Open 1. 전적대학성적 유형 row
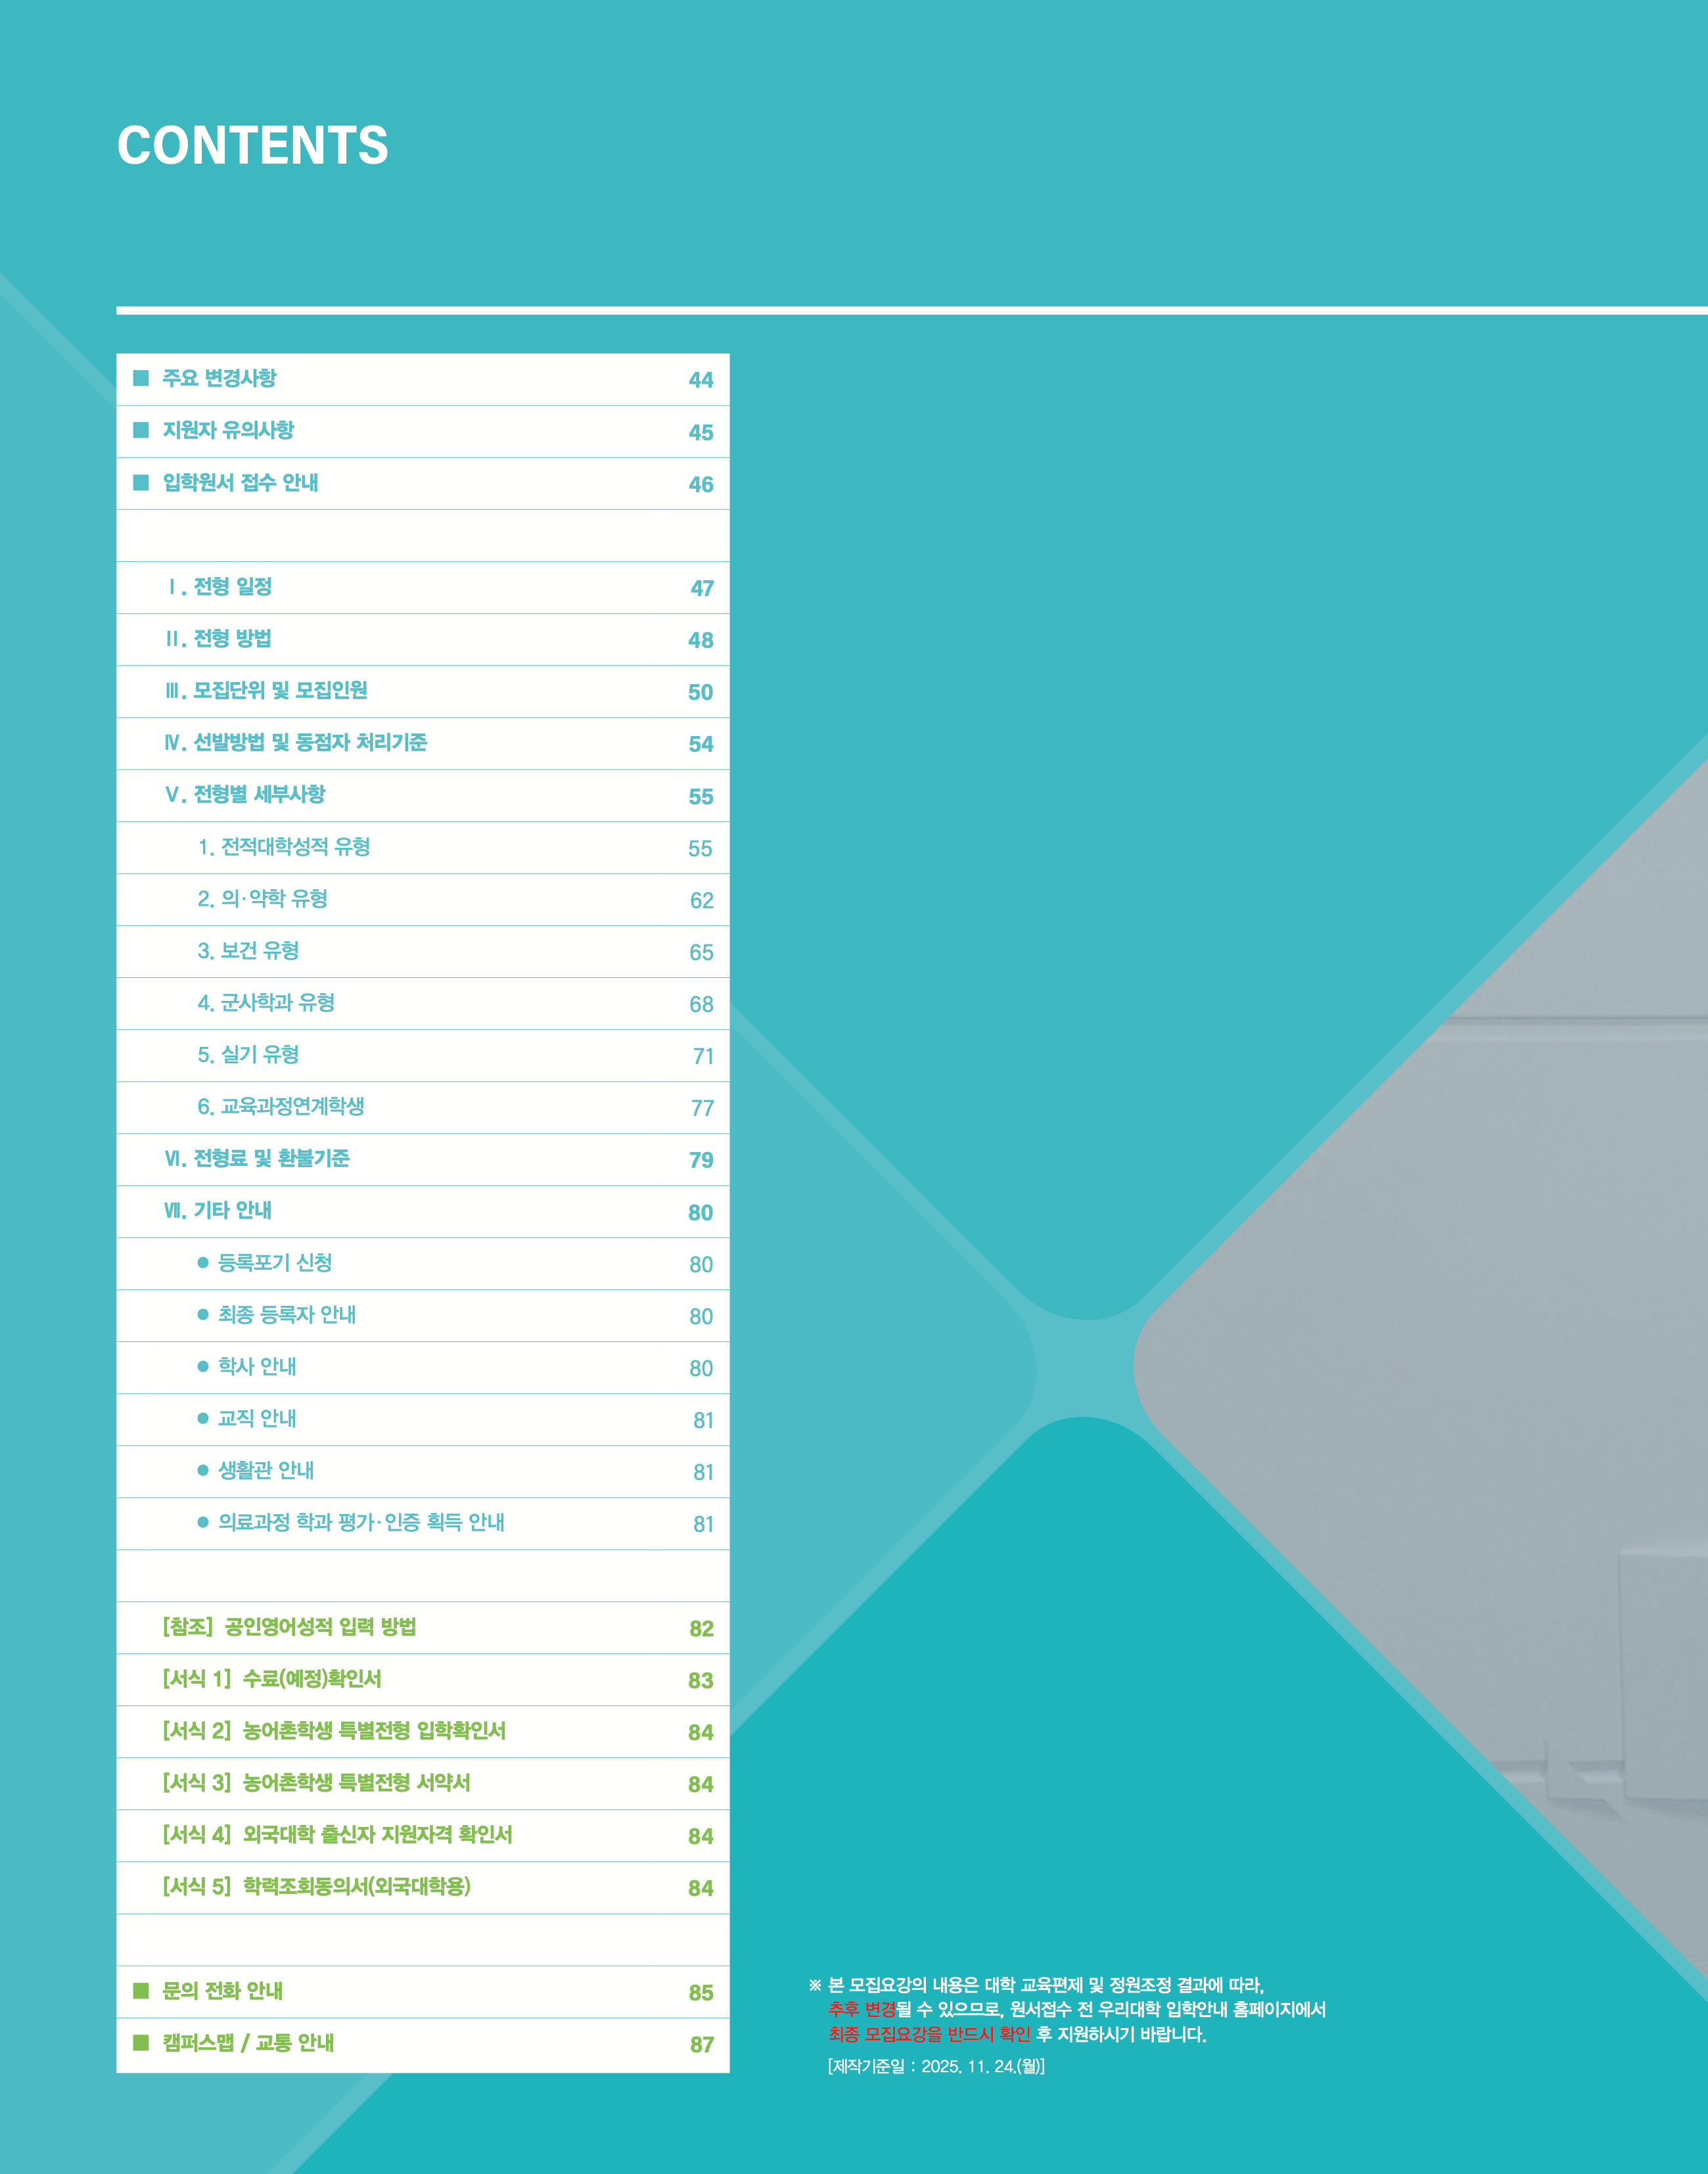The width and height of the screenshot is (1708, 2174). pyautogui.click(x=422, y=847)
